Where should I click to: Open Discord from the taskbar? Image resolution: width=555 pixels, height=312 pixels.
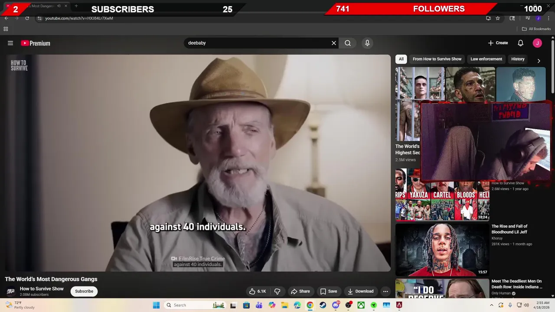coord(336,305)
